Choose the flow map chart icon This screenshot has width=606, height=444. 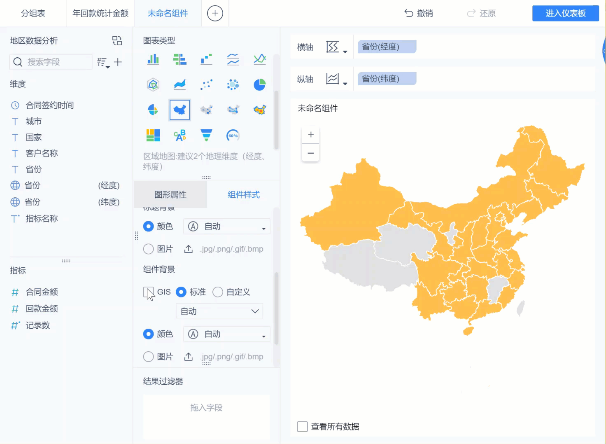point(233,110)
